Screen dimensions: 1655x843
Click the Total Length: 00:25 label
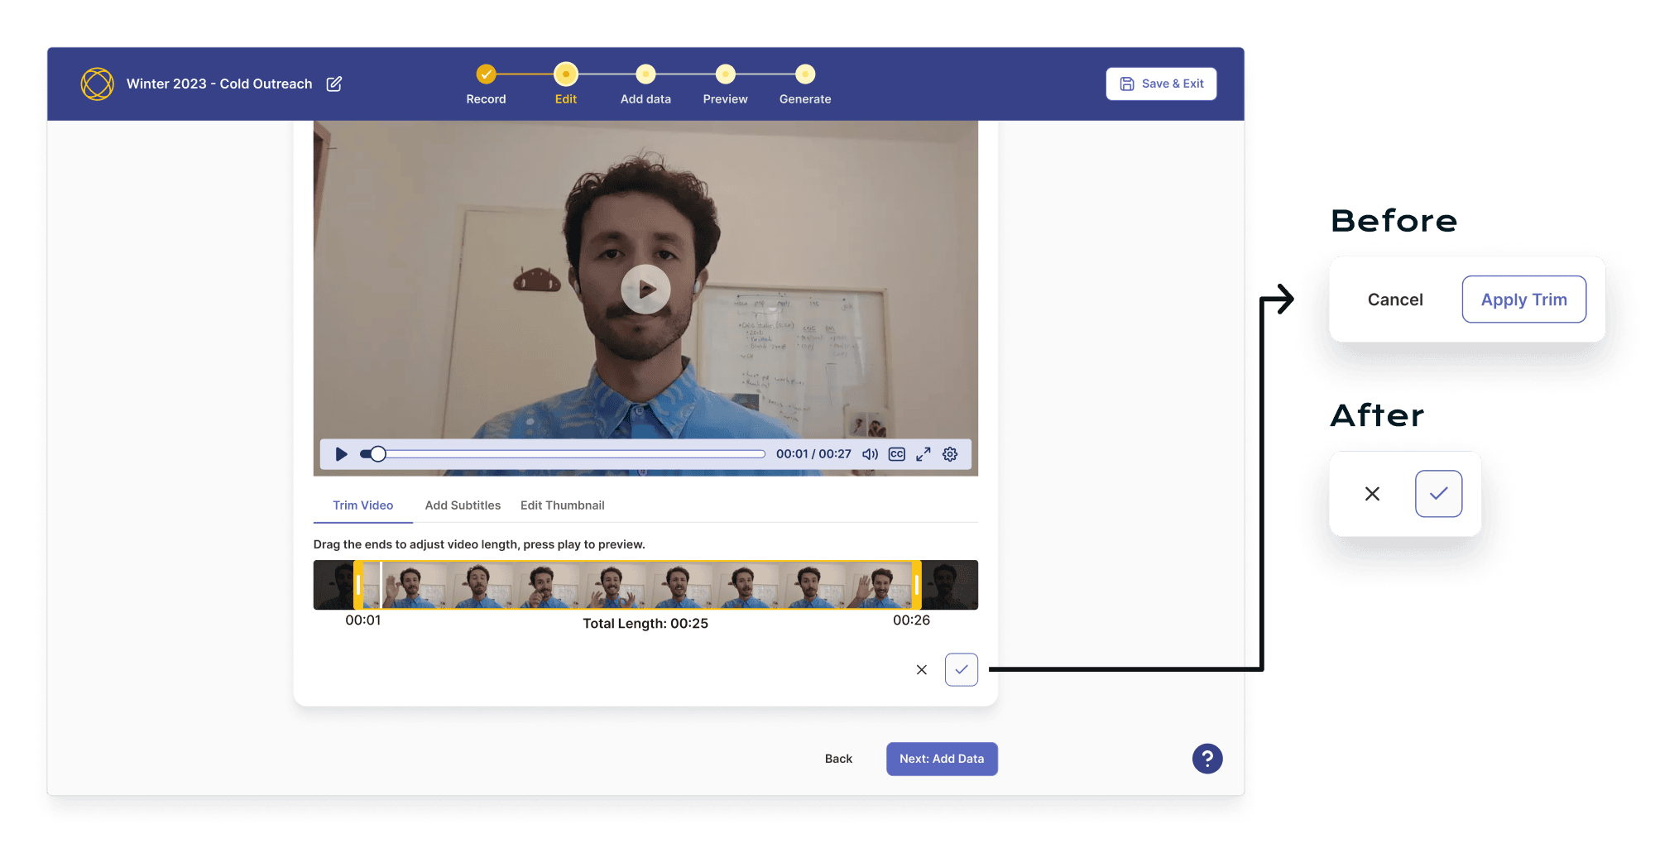(645, 624)
